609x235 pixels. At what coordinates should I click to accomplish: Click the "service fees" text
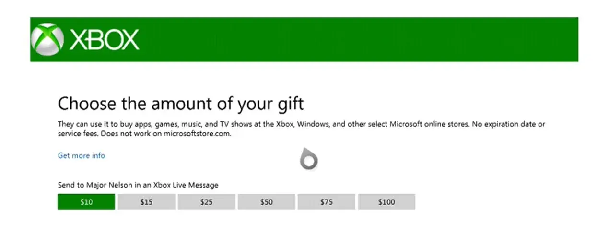(x=76, y=134)
